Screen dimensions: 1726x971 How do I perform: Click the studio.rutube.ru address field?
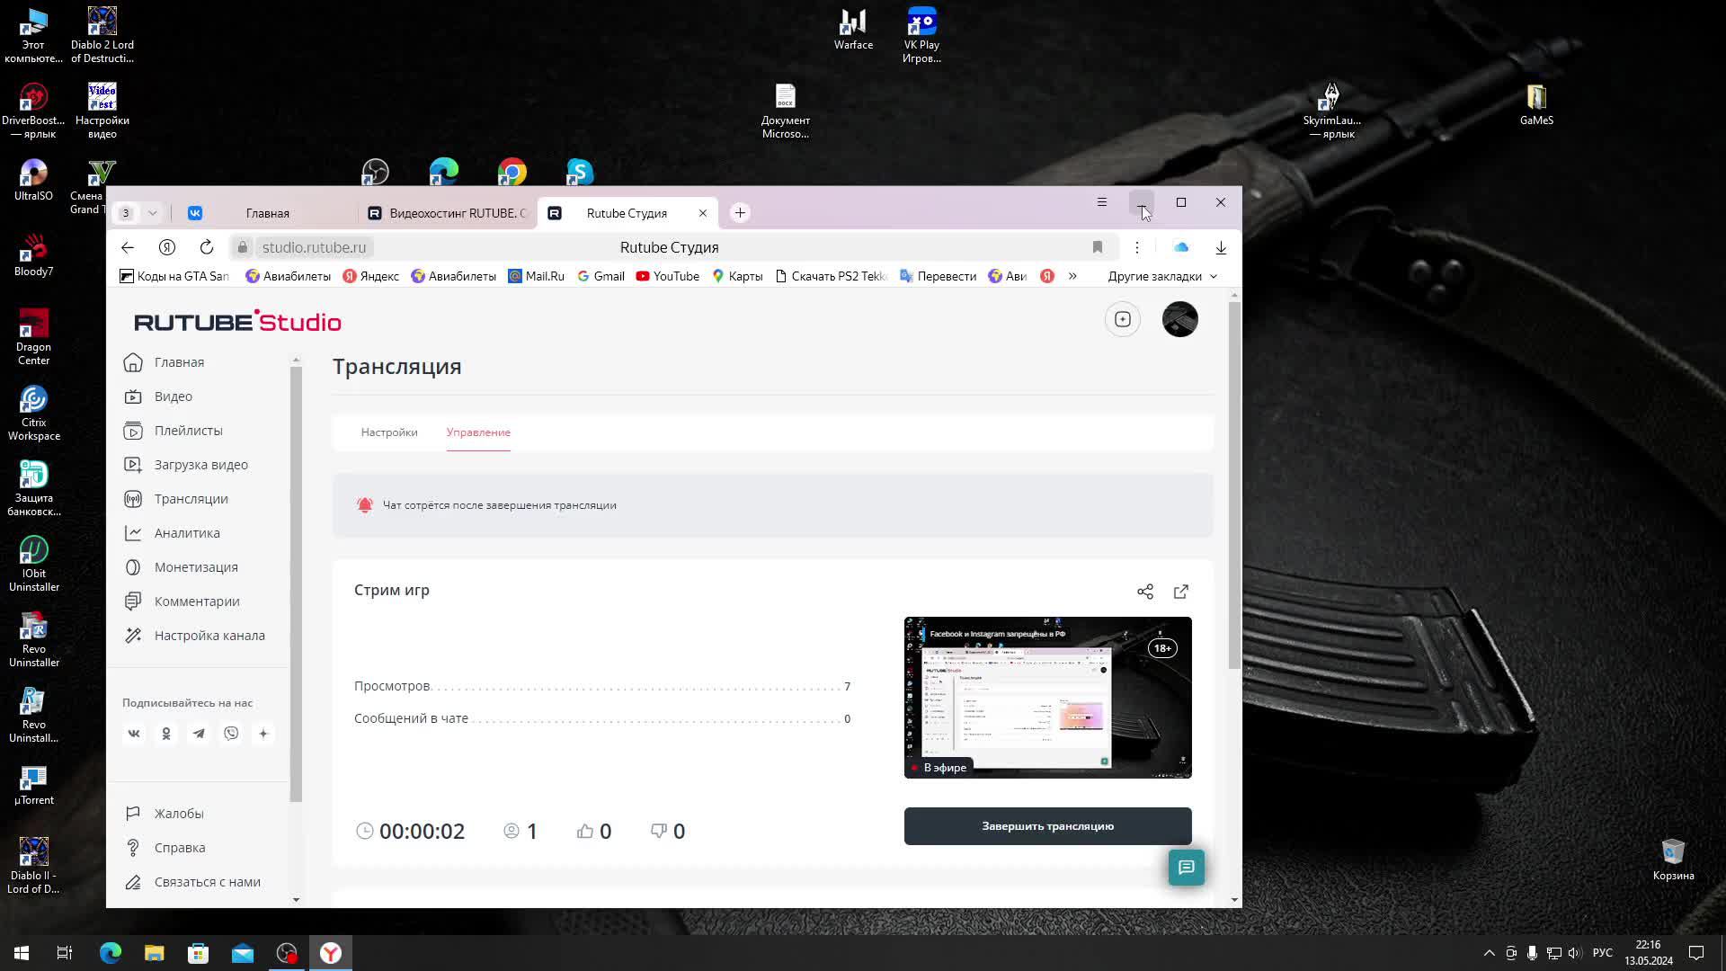click(314, 247)
